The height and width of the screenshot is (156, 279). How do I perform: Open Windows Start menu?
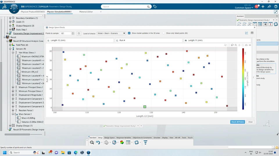tap(5, 153)
